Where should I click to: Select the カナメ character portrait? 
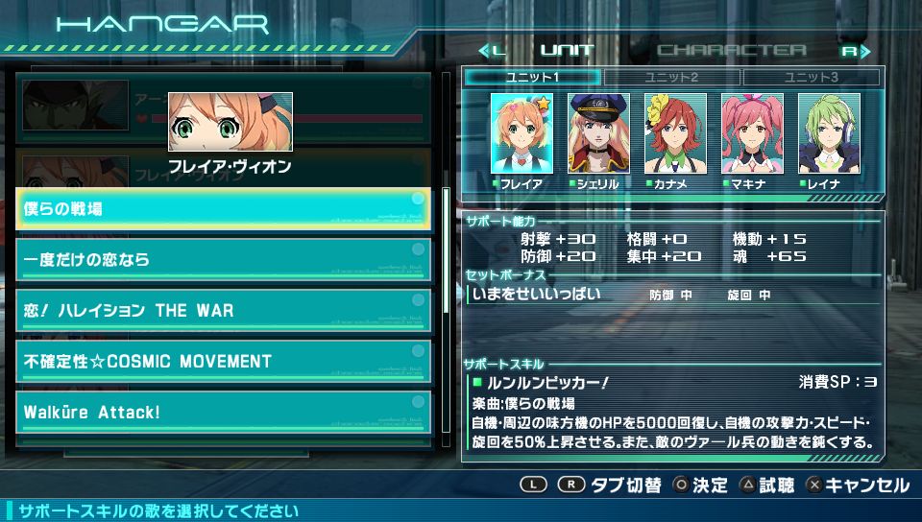[675, 133]
